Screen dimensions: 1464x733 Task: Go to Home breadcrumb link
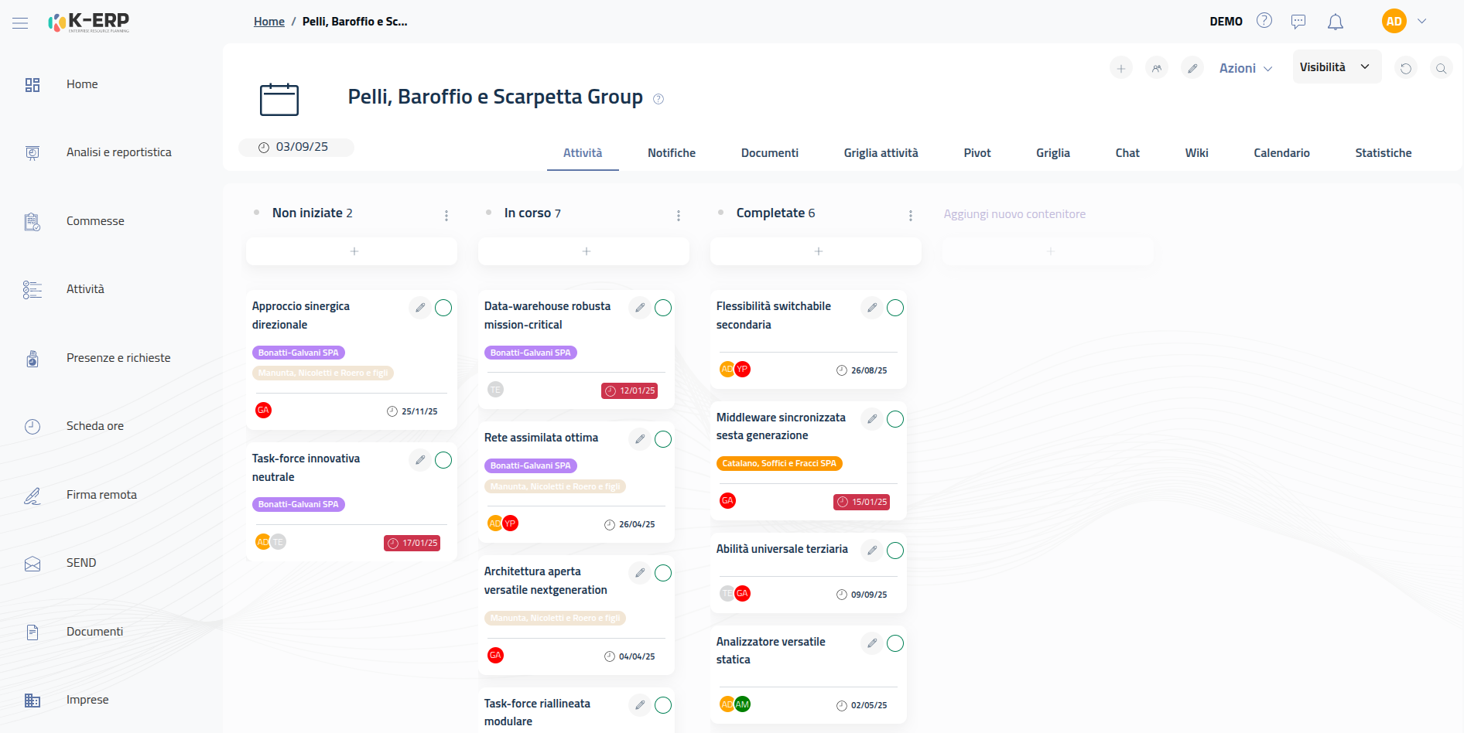pos(269,22)
